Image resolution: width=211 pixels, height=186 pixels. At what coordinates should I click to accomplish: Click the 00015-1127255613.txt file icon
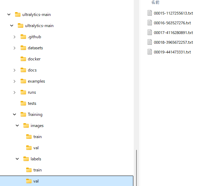point(150,13)
